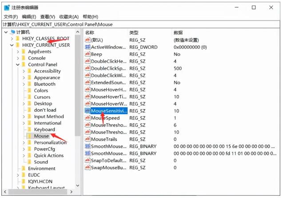Select the Personalization key in tree
Viewport: 283px width, 198px height.
coord(50,143)
